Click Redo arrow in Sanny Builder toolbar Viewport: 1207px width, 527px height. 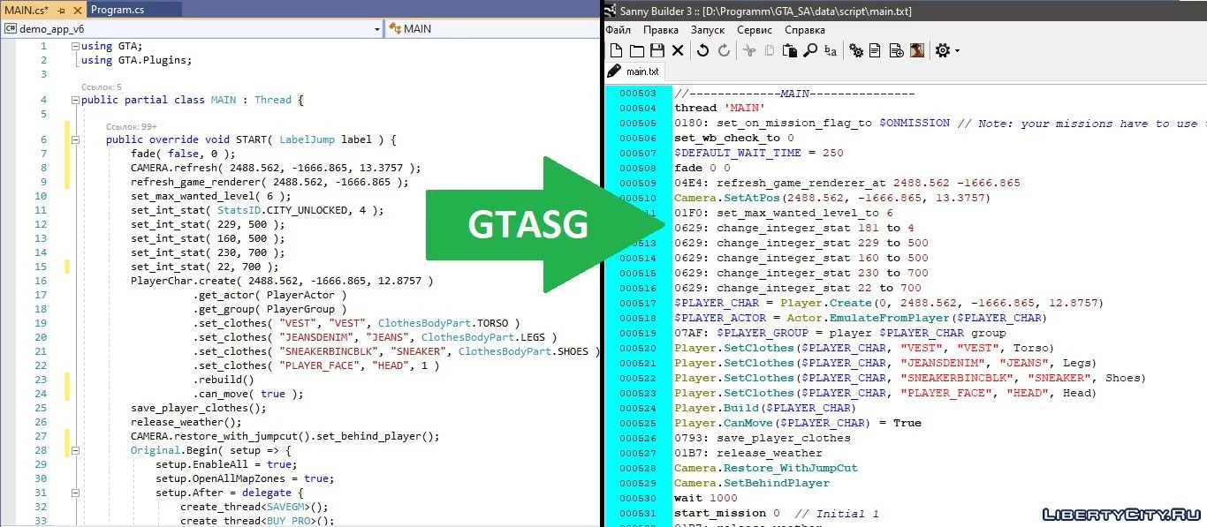click(724, 51)
